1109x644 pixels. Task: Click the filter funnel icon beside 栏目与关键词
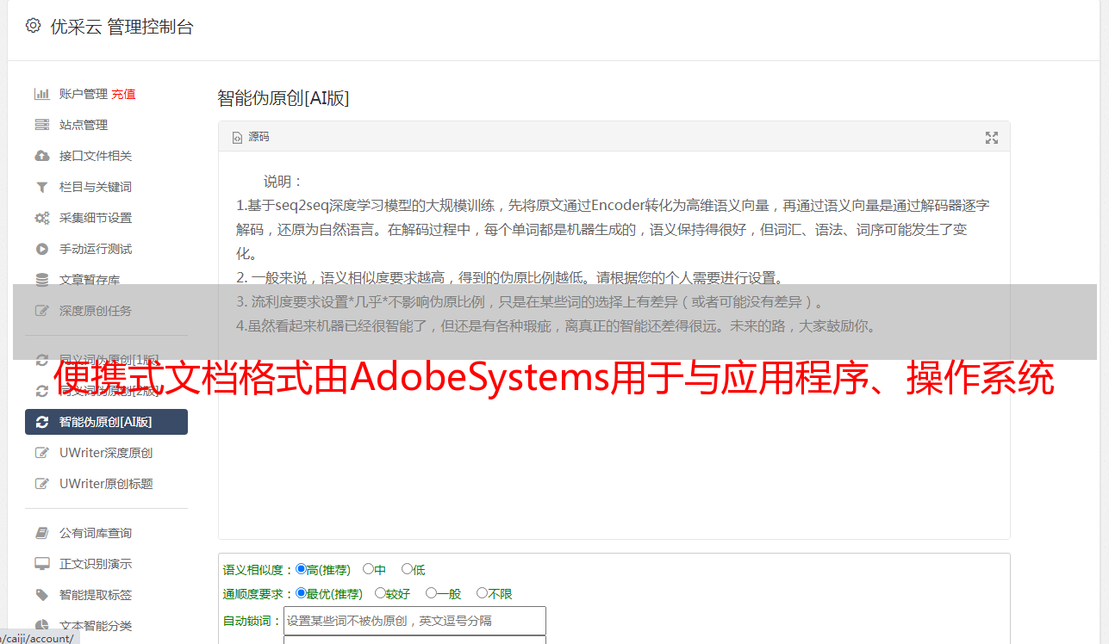[41, 187]
